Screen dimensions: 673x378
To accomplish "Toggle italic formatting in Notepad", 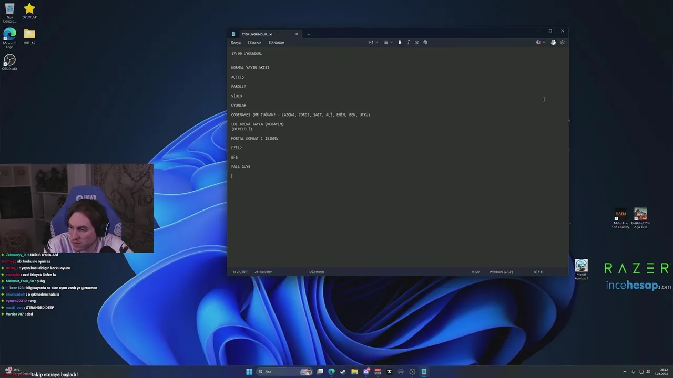I will (x=408, y=43).
